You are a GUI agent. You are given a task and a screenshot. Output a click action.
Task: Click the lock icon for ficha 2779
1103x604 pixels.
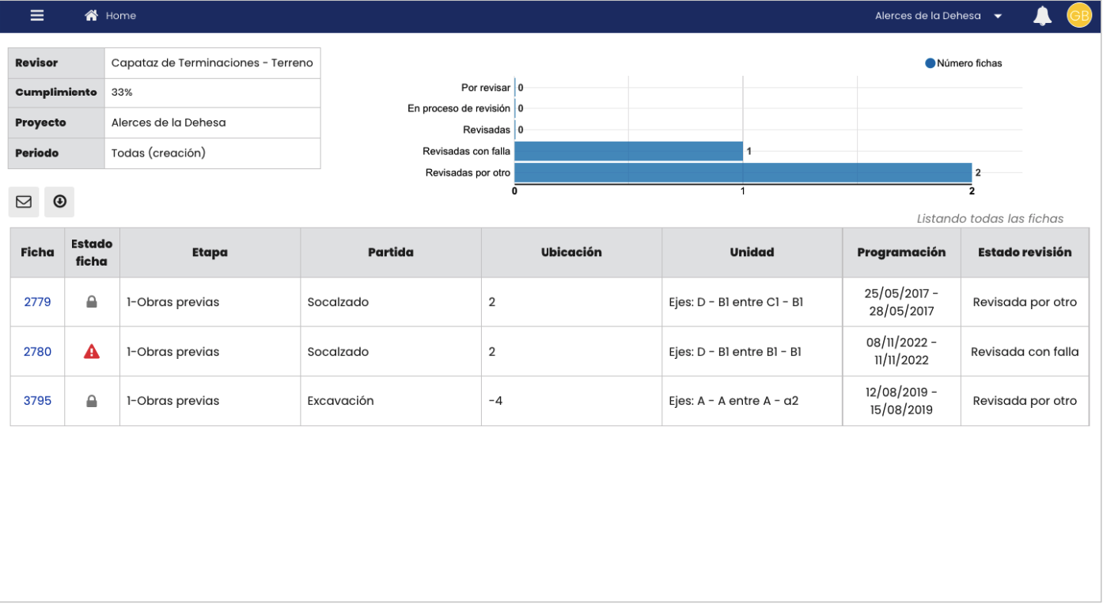(92, 302)
